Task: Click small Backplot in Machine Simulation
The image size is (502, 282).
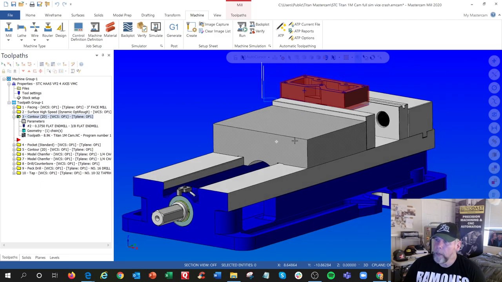Action: click(x=259, y=24)
